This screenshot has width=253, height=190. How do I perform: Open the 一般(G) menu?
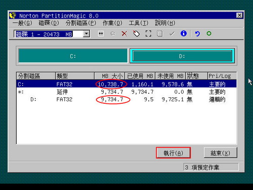[22, 23]
